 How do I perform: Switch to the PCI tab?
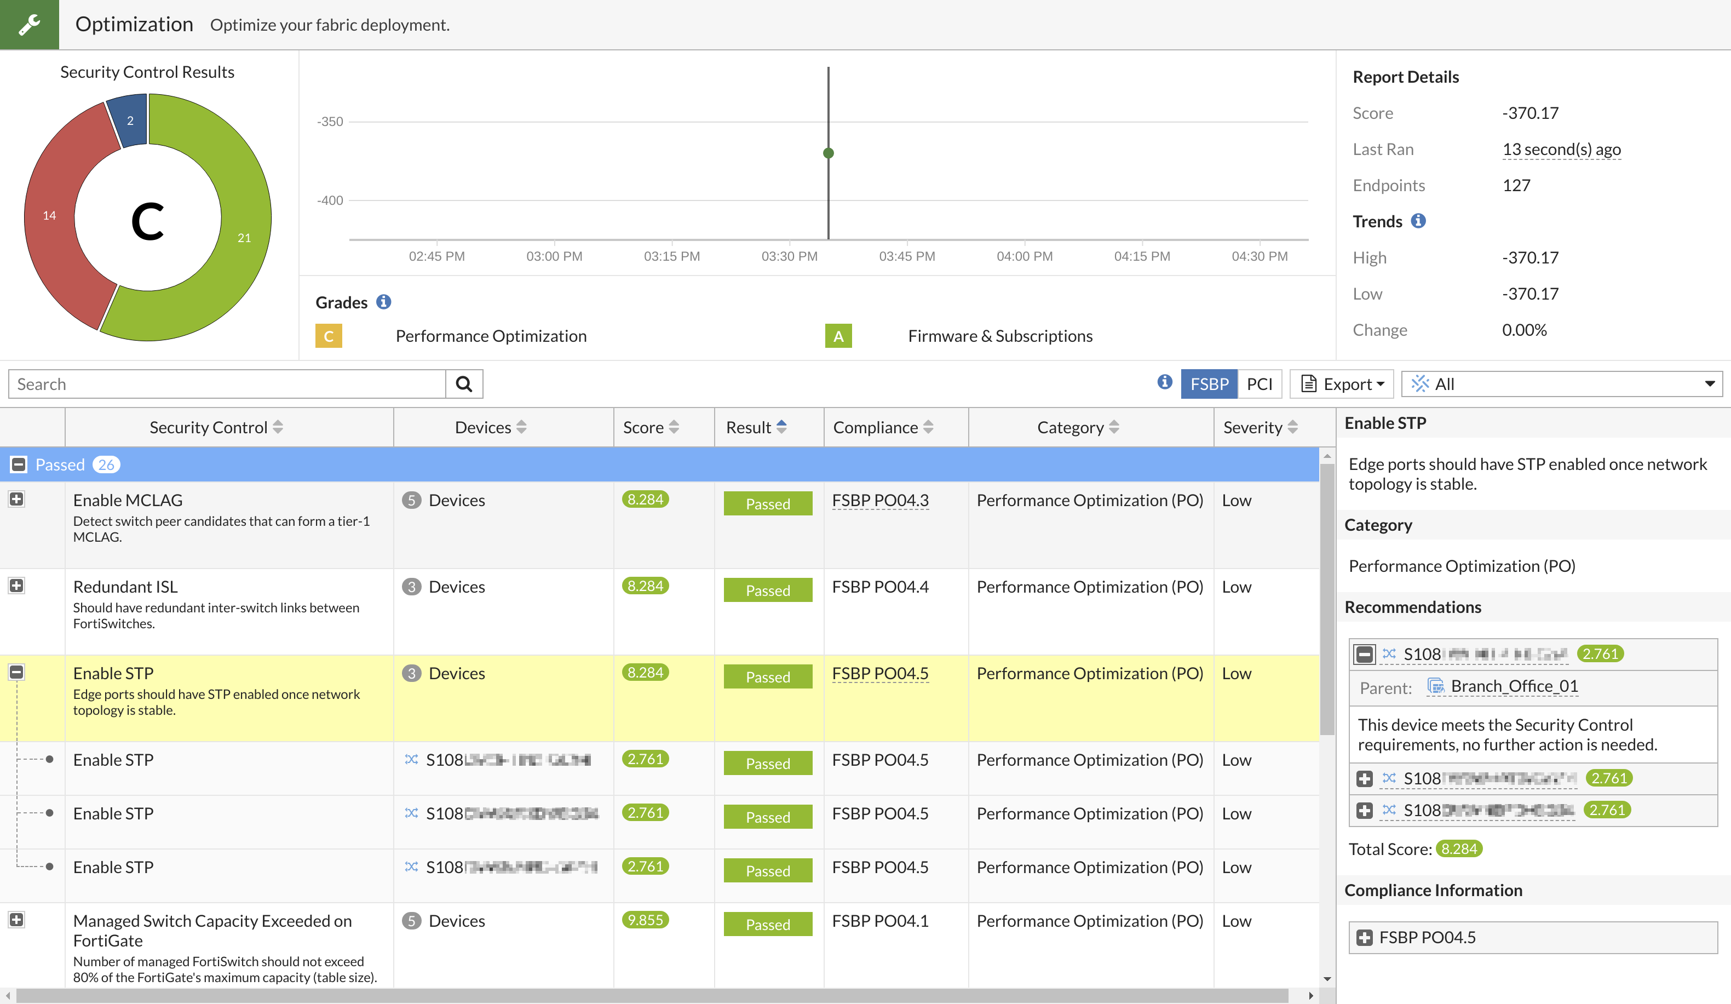point(1259,383)
